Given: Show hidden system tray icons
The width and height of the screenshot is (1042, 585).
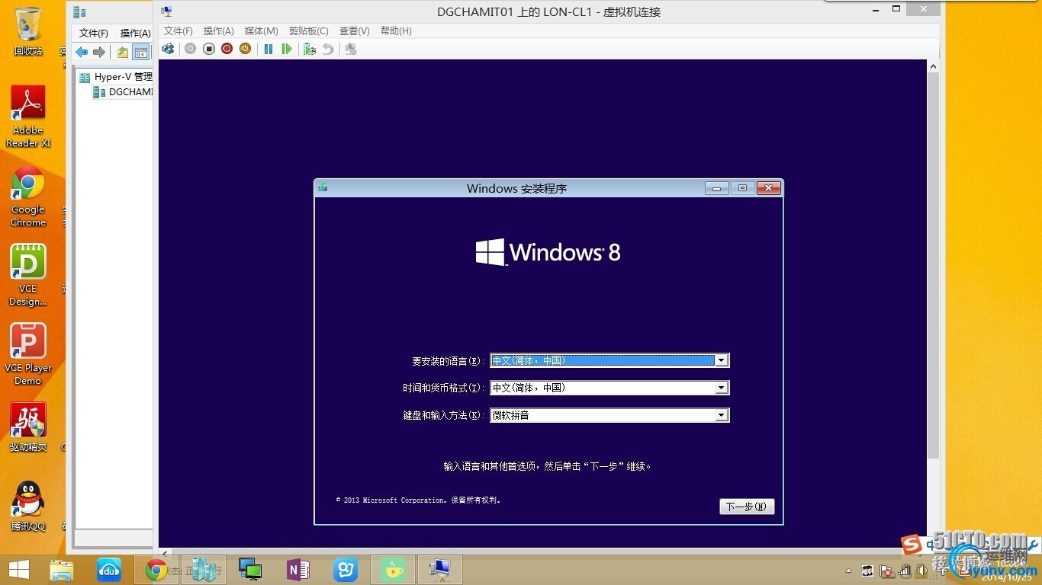Looking at the screenshot, I should coord(849,571).
